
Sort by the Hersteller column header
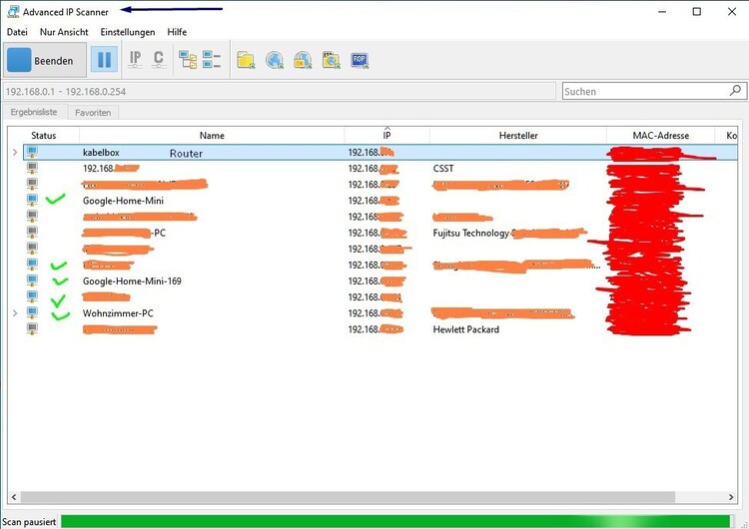(518, 135)
